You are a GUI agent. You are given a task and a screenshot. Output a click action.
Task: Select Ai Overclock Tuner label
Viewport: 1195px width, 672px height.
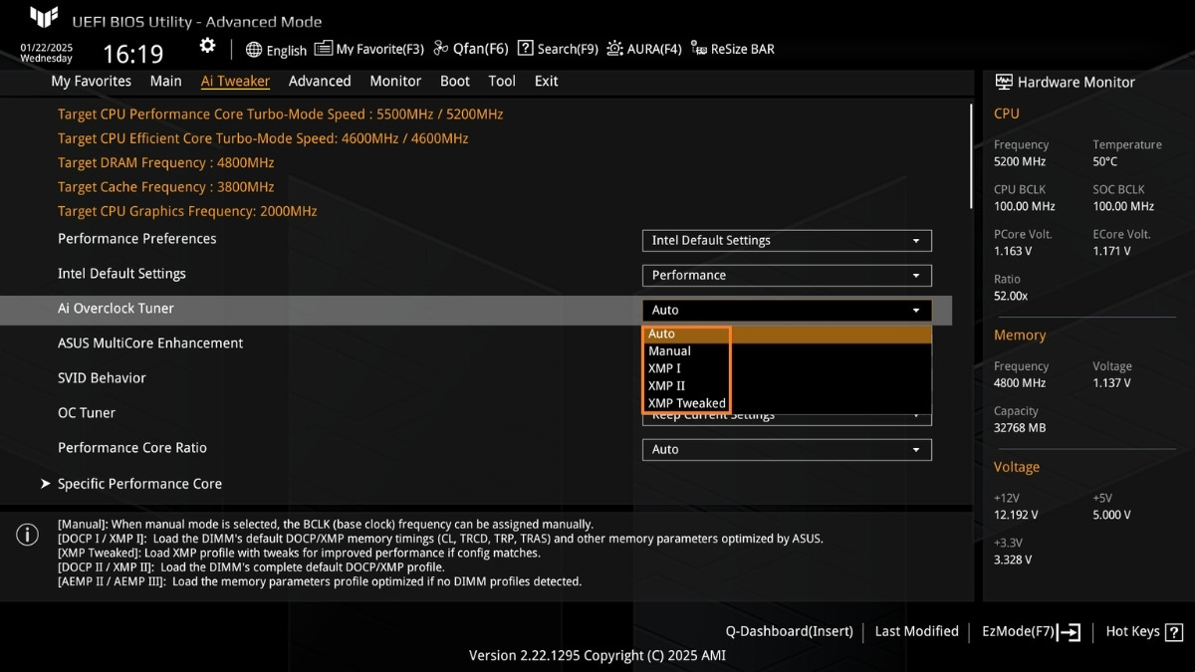[117, 309]
